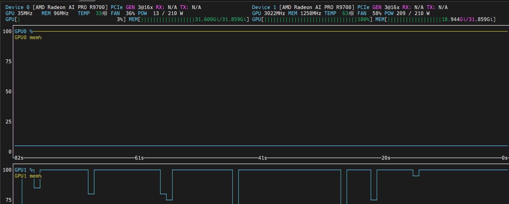Click the "GPU1 mem%" chart legend label

[28, 176]
